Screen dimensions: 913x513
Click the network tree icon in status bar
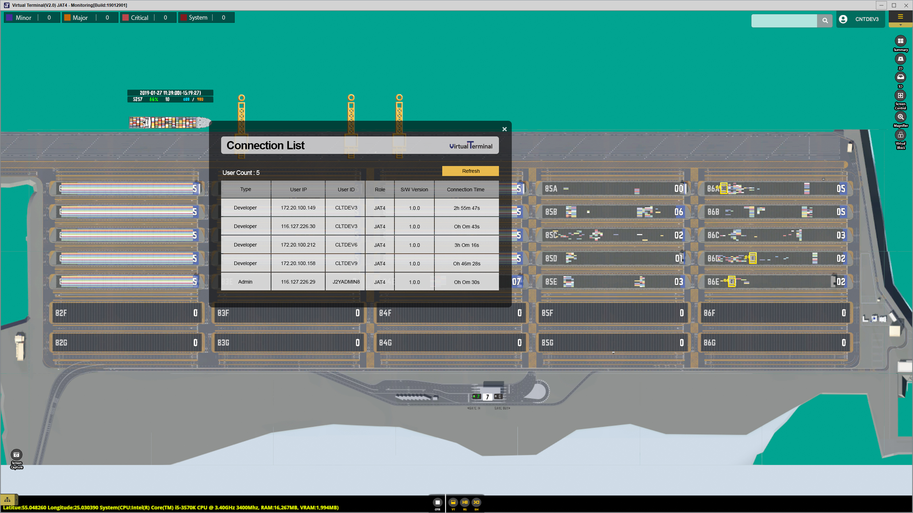point(7,499)
